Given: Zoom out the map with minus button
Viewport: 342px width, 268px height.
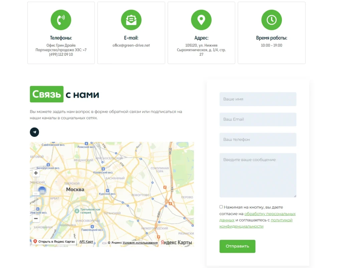Looking at the screenshot, I should 36,218.
